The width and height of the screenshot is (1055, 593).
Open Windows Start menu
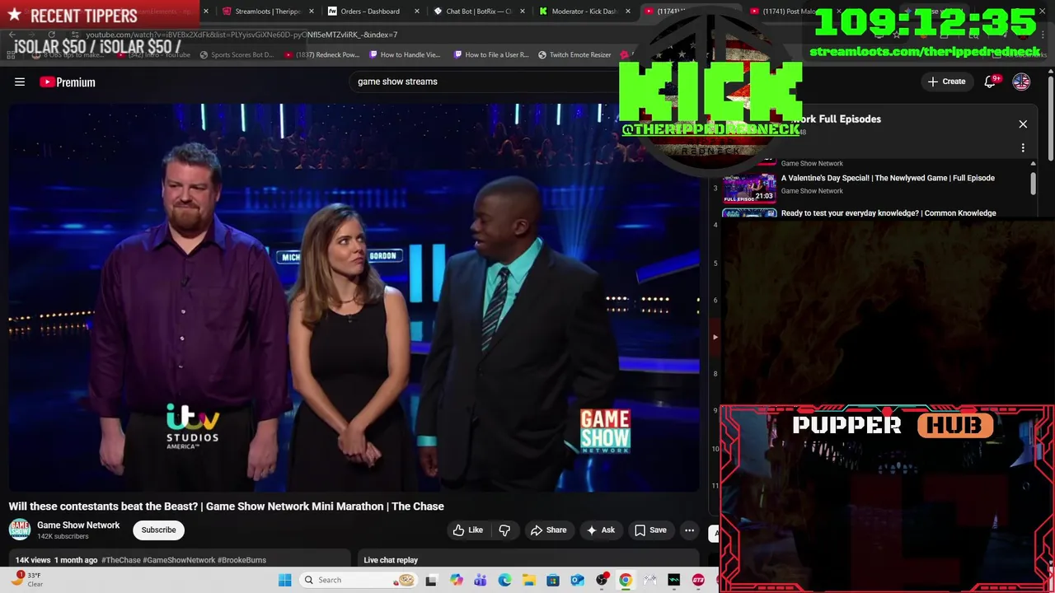tap(285, 580)
